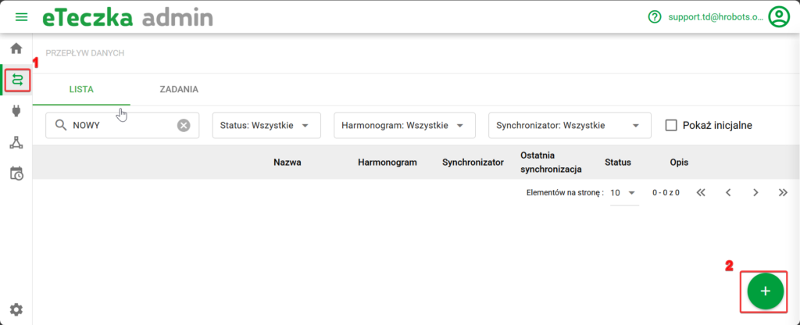800x325 pixels.
Task: Expand the Harmonogram: Wszystkie dropdown
Action: [x=403, y=125]
